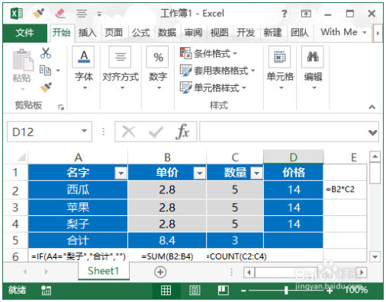Image resolution: width=386 pixels, height=302 pixels.
Task: Open the 字体 Font group button
Action: coord(84,68)
